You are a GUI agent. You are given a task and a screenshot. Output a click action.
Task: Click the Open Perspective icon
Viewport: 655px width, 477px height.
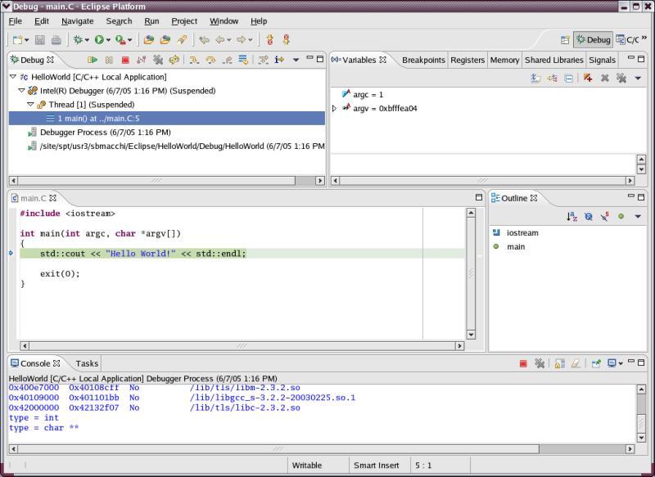point(565,40)
